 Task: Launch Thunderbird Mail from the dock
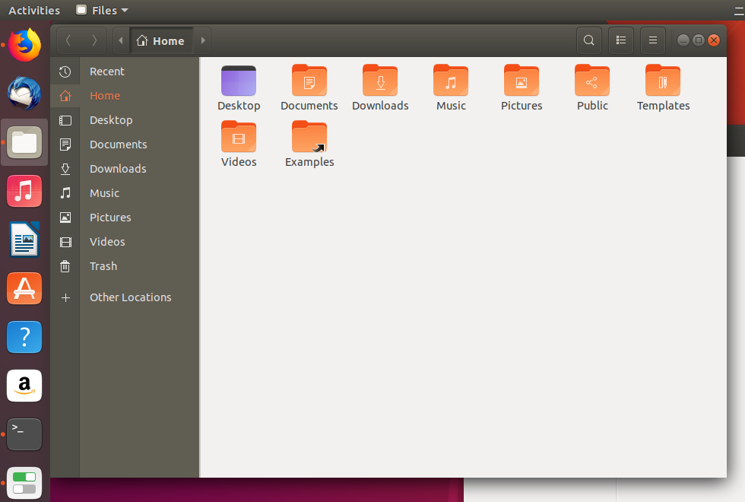tap(24, 93)
